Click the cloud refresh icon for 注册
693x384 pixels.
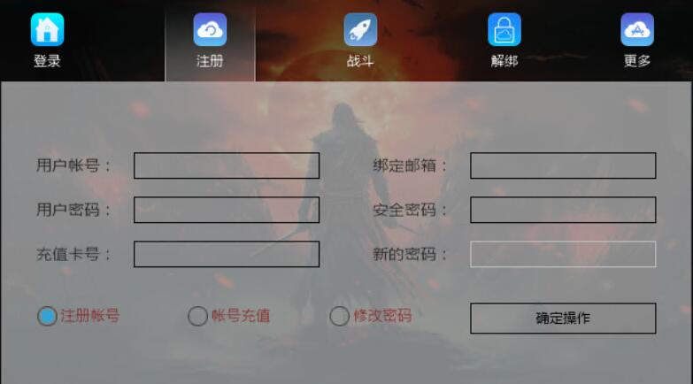pos(210,29)
